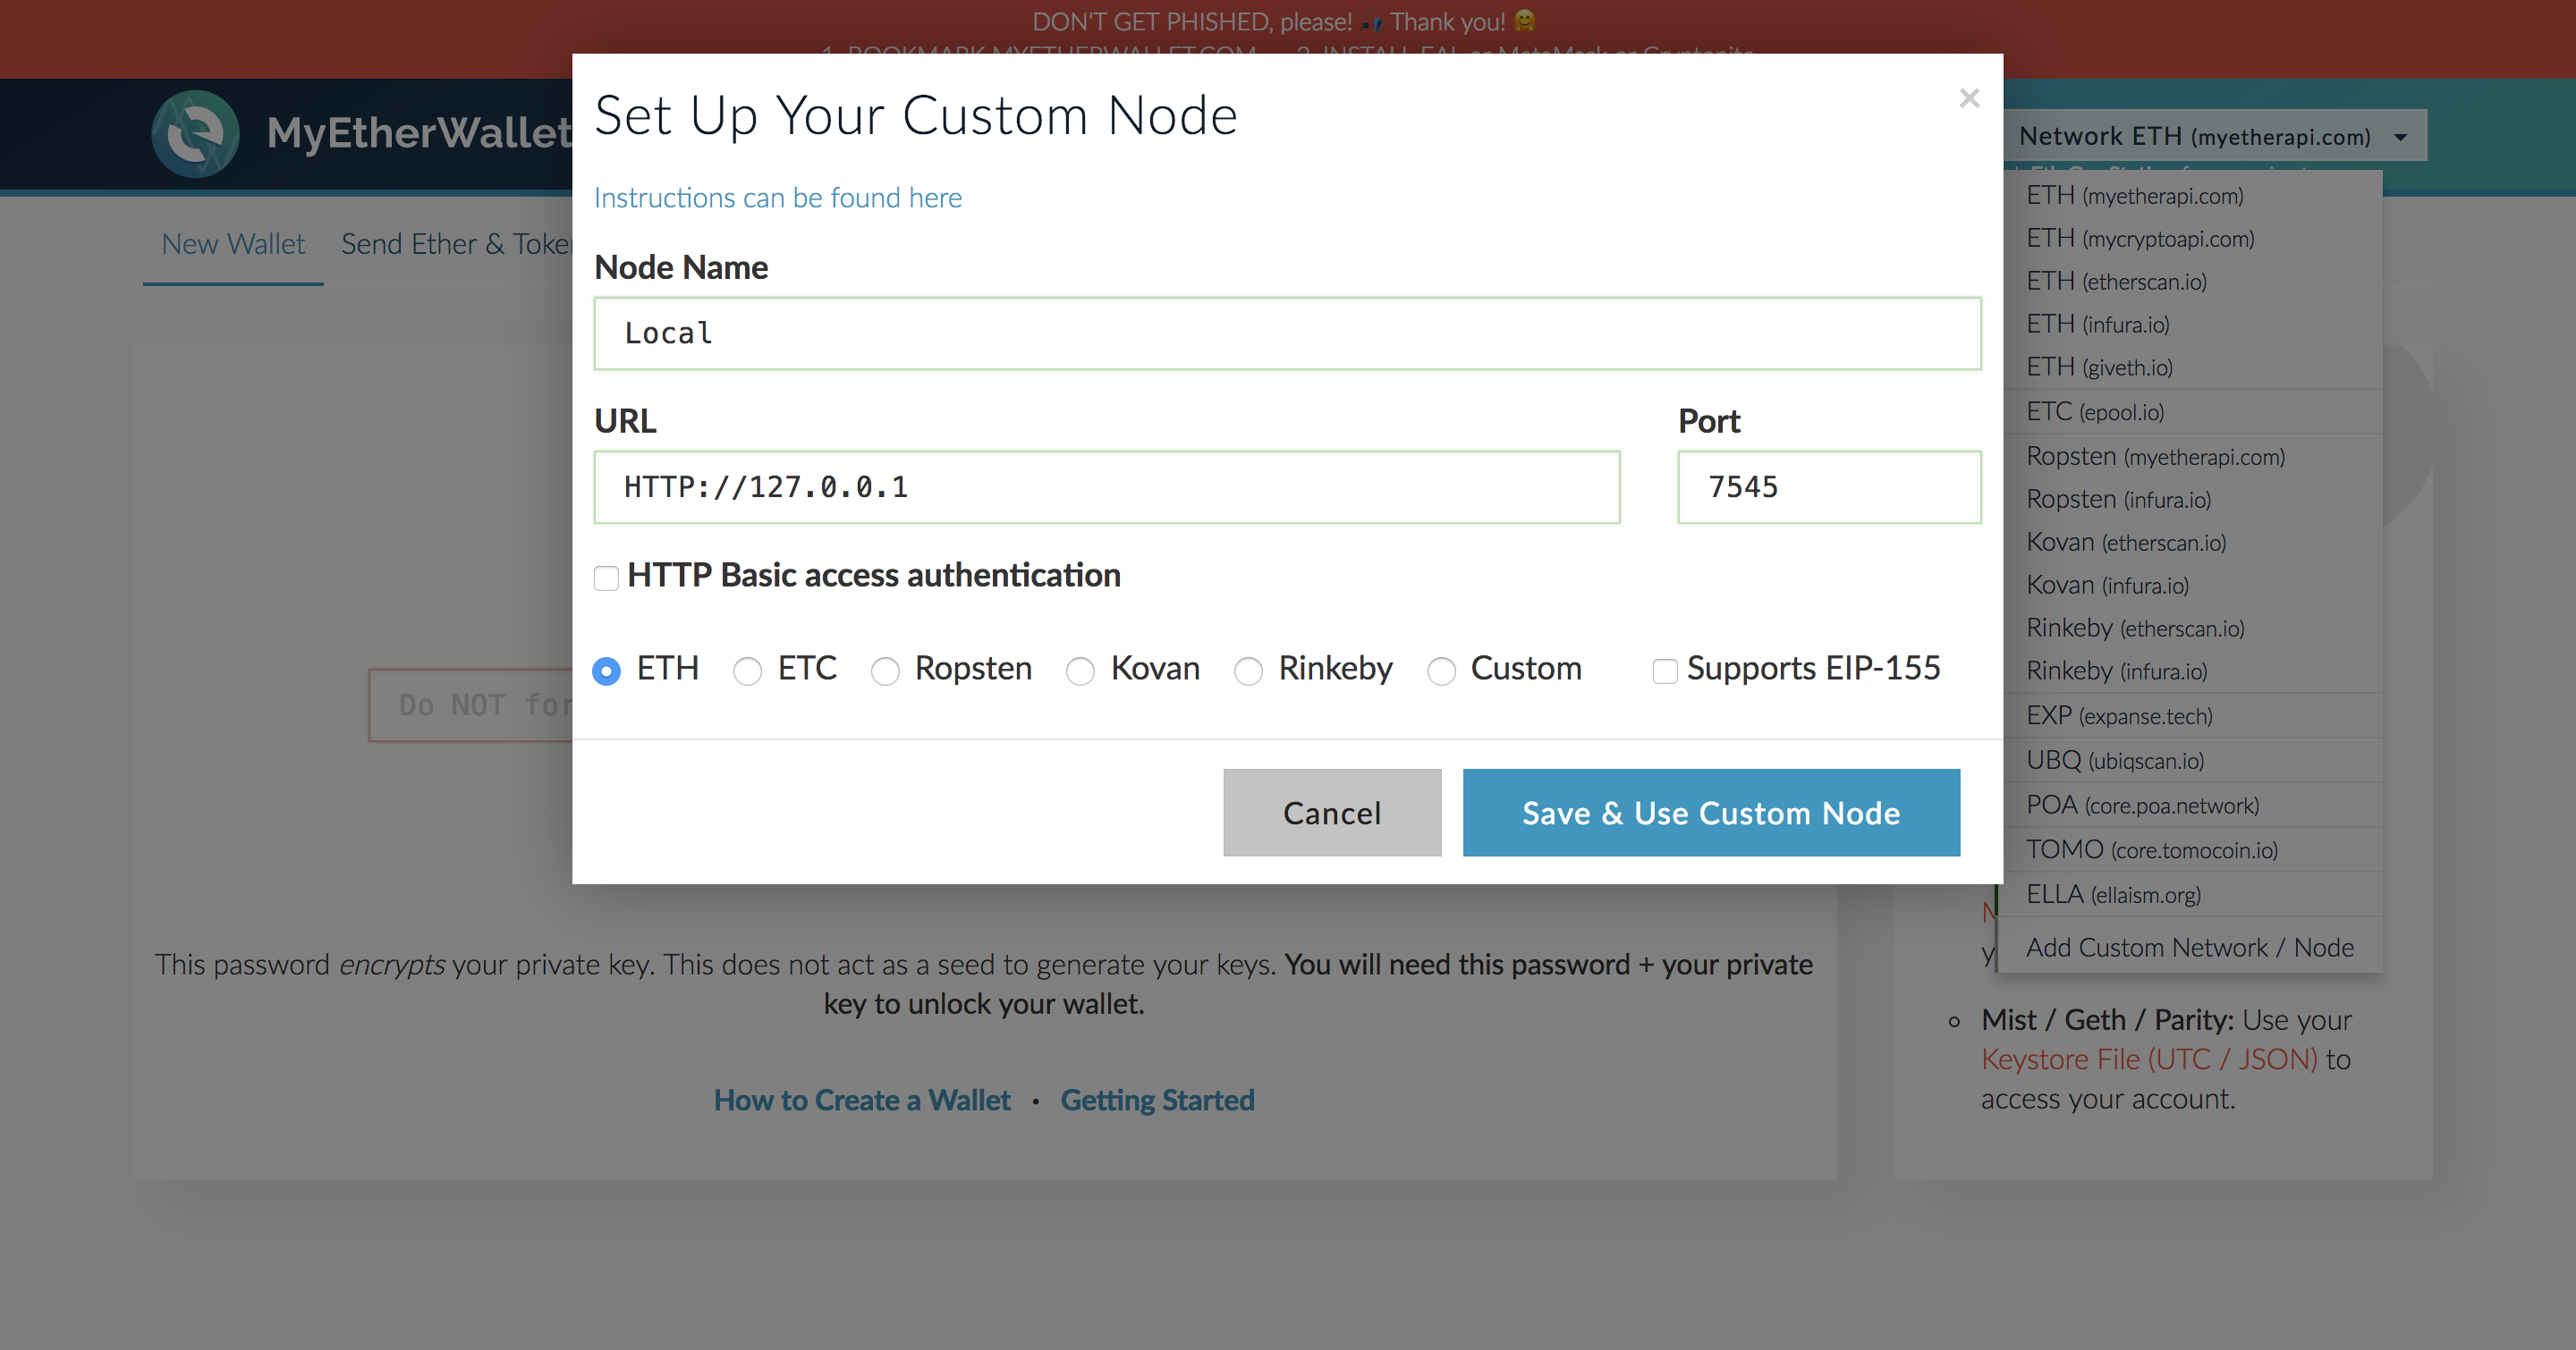This screenshot has width=2576, height=1350.
Task: Pick the Rinkeby radio option
Action: [x=1248, y=671]
